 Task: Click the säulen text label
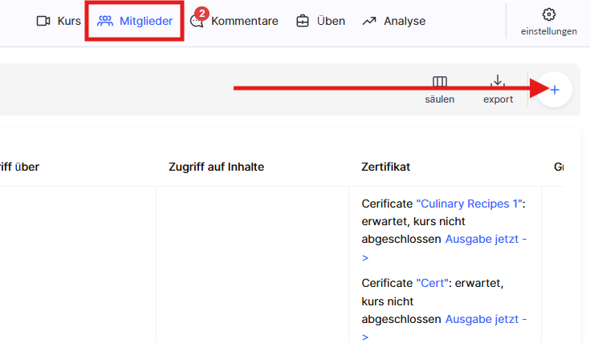(x=440, y=99)
